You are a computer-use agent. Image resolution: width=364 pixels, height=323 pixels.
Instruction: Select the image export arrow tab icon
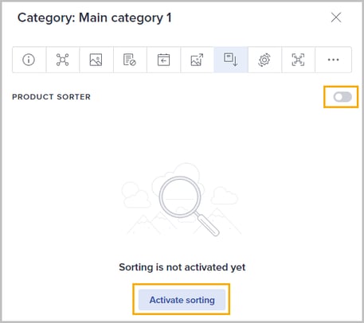pyautogui.click(x=198, y=60)
